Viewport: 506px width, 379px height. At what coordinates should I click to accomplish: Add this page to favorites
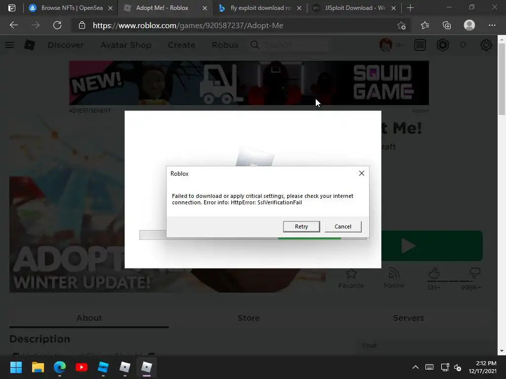click(x=401, y=25)
